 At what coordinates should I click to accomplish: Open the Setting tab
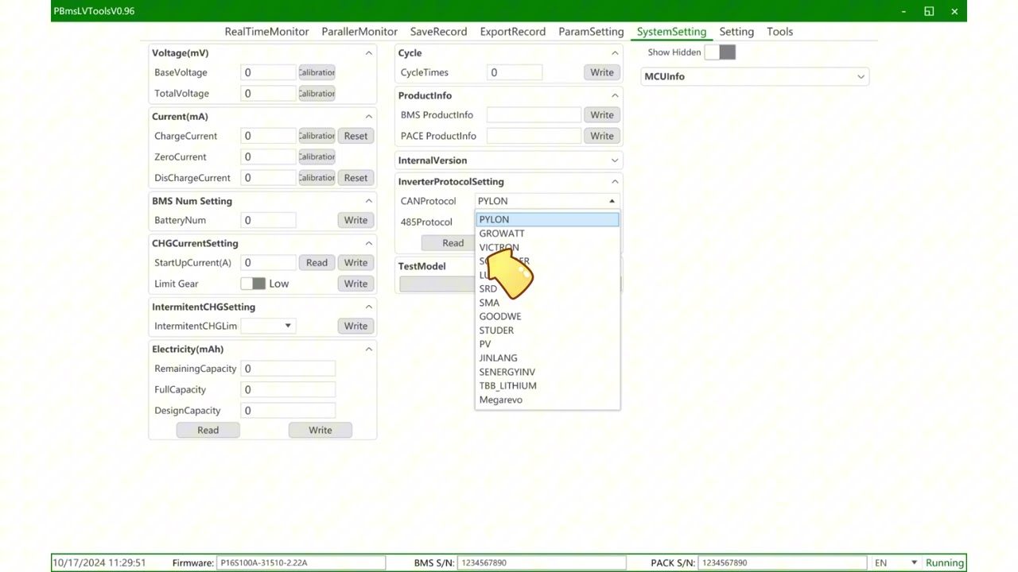pyautogui.click(x=736, y=31)
